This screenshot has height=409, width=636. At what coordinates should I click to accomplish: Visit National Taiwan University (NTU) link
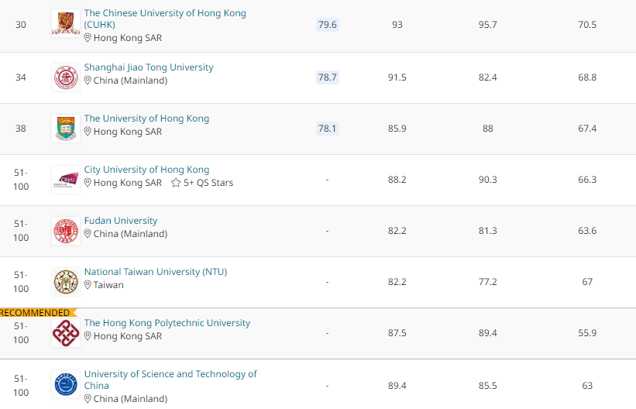tap(155, 272)
